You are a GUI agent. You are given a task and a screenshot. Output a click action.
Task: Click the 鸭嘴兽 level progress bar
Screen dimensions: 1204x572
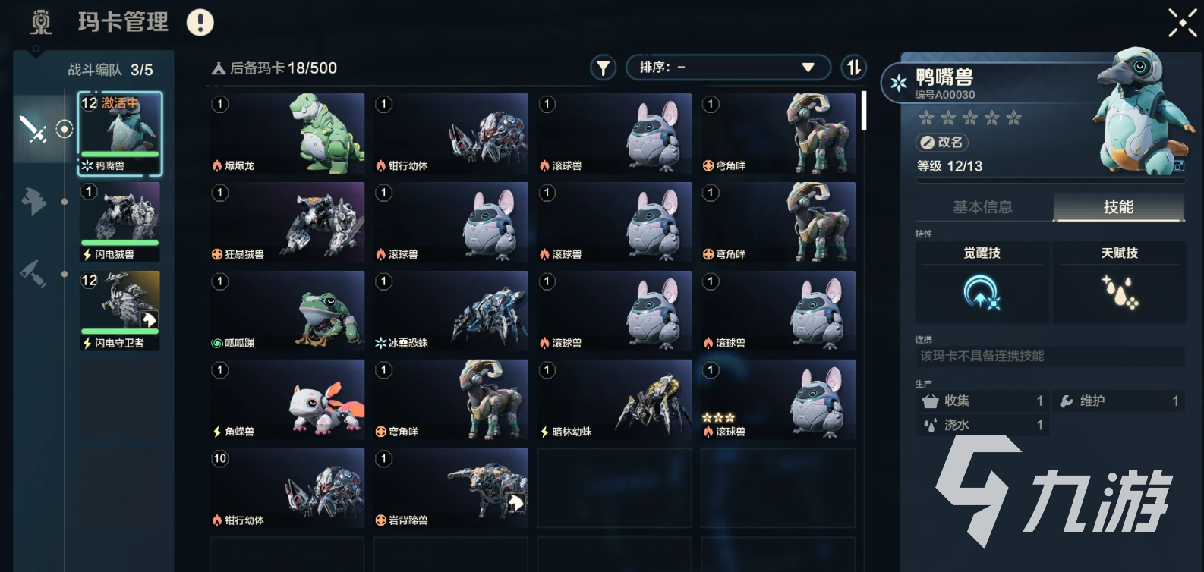point(1051,181)
